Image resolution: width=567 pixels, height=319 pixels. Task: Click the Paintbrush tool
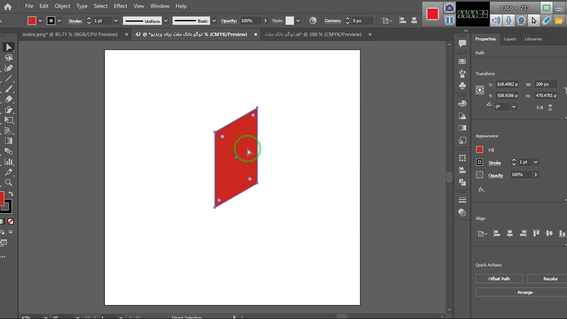(8, 89)
